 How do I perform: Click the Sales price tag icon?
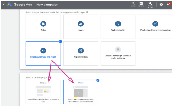point(43,24)
